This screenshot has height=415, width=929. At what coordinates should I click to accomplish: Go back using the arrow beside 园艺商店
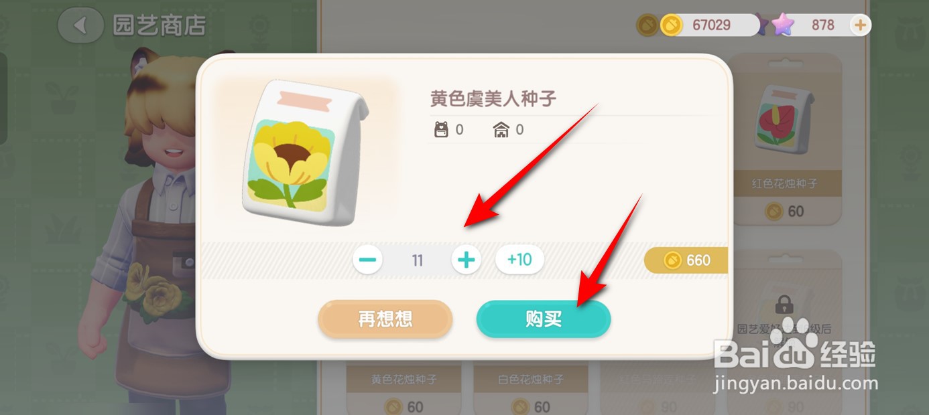point(80,25)
